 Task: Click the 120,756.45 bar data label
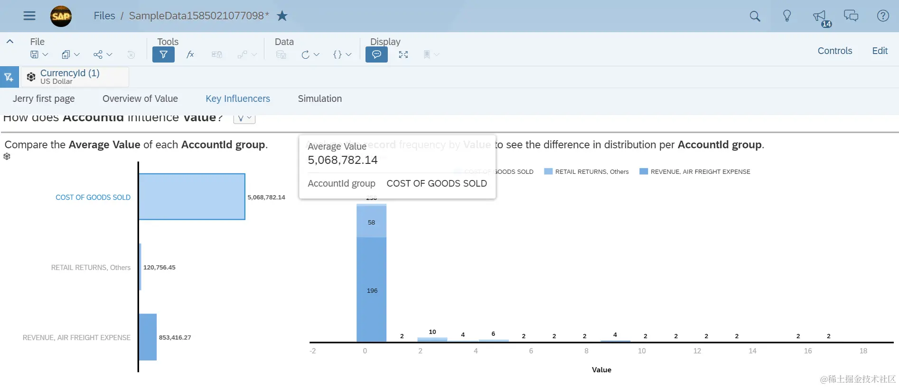coord(159,267)
